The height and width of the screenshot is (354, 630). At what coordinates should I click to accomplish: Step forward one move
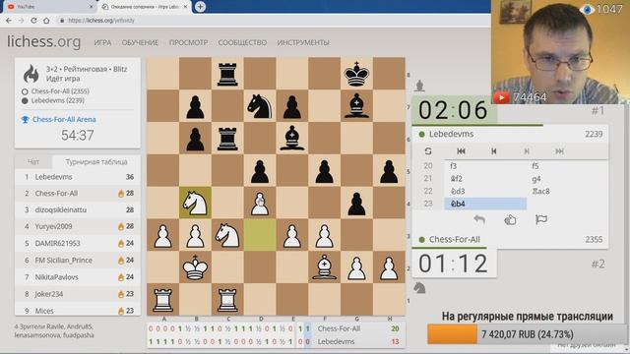527,150
